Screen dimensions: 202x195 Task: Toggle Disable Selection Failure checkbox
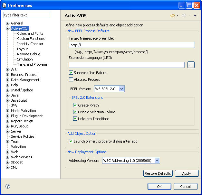click(75, 112)
